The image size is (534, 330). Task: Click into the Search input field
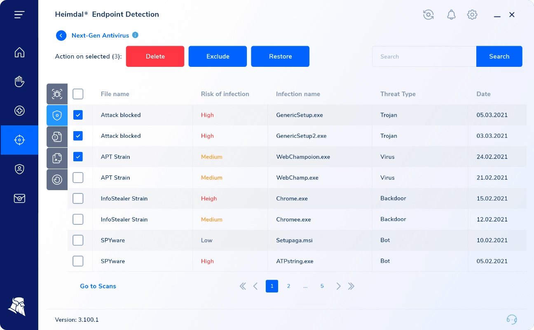tap(424, 57)
